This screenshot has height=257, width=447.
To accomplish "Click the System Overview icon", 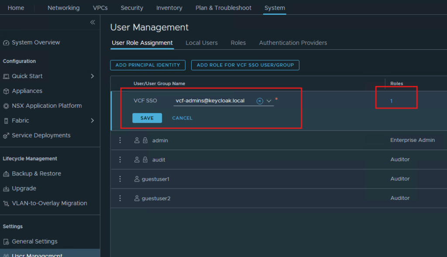I will (x=6, y=43).
